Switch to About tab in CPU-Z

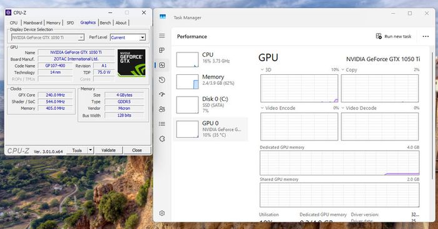[x=121, y=23]
